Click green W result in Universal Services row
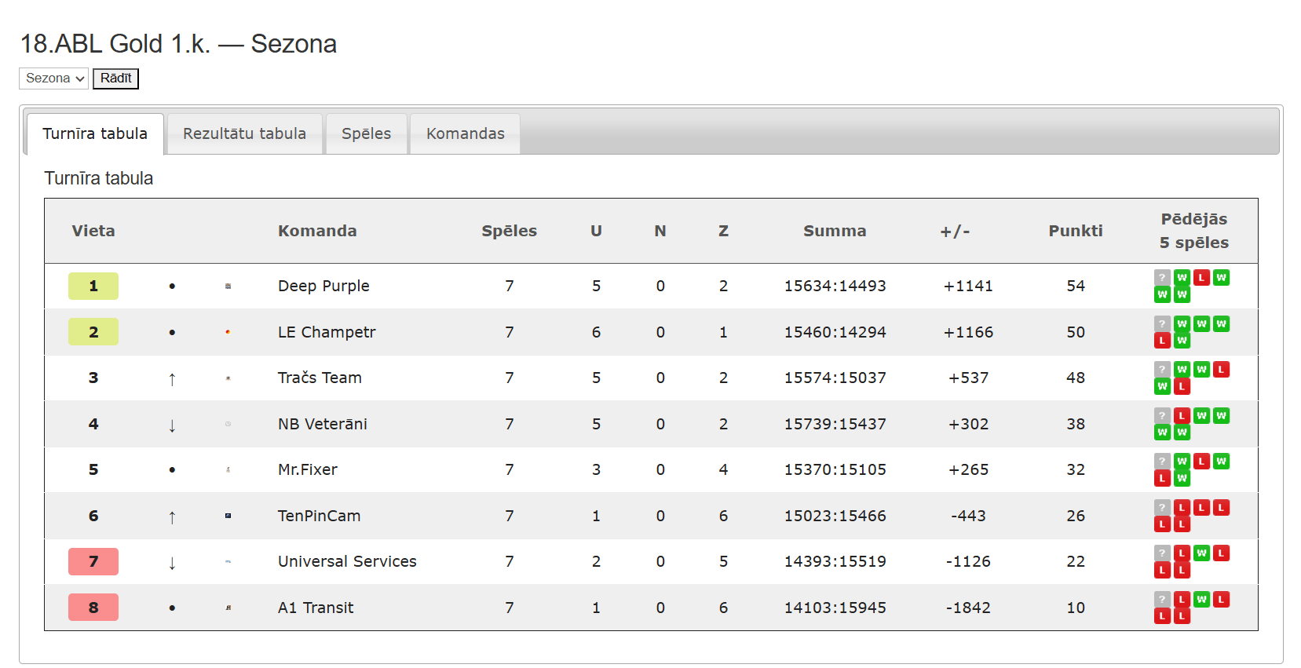 (1201, 553)
